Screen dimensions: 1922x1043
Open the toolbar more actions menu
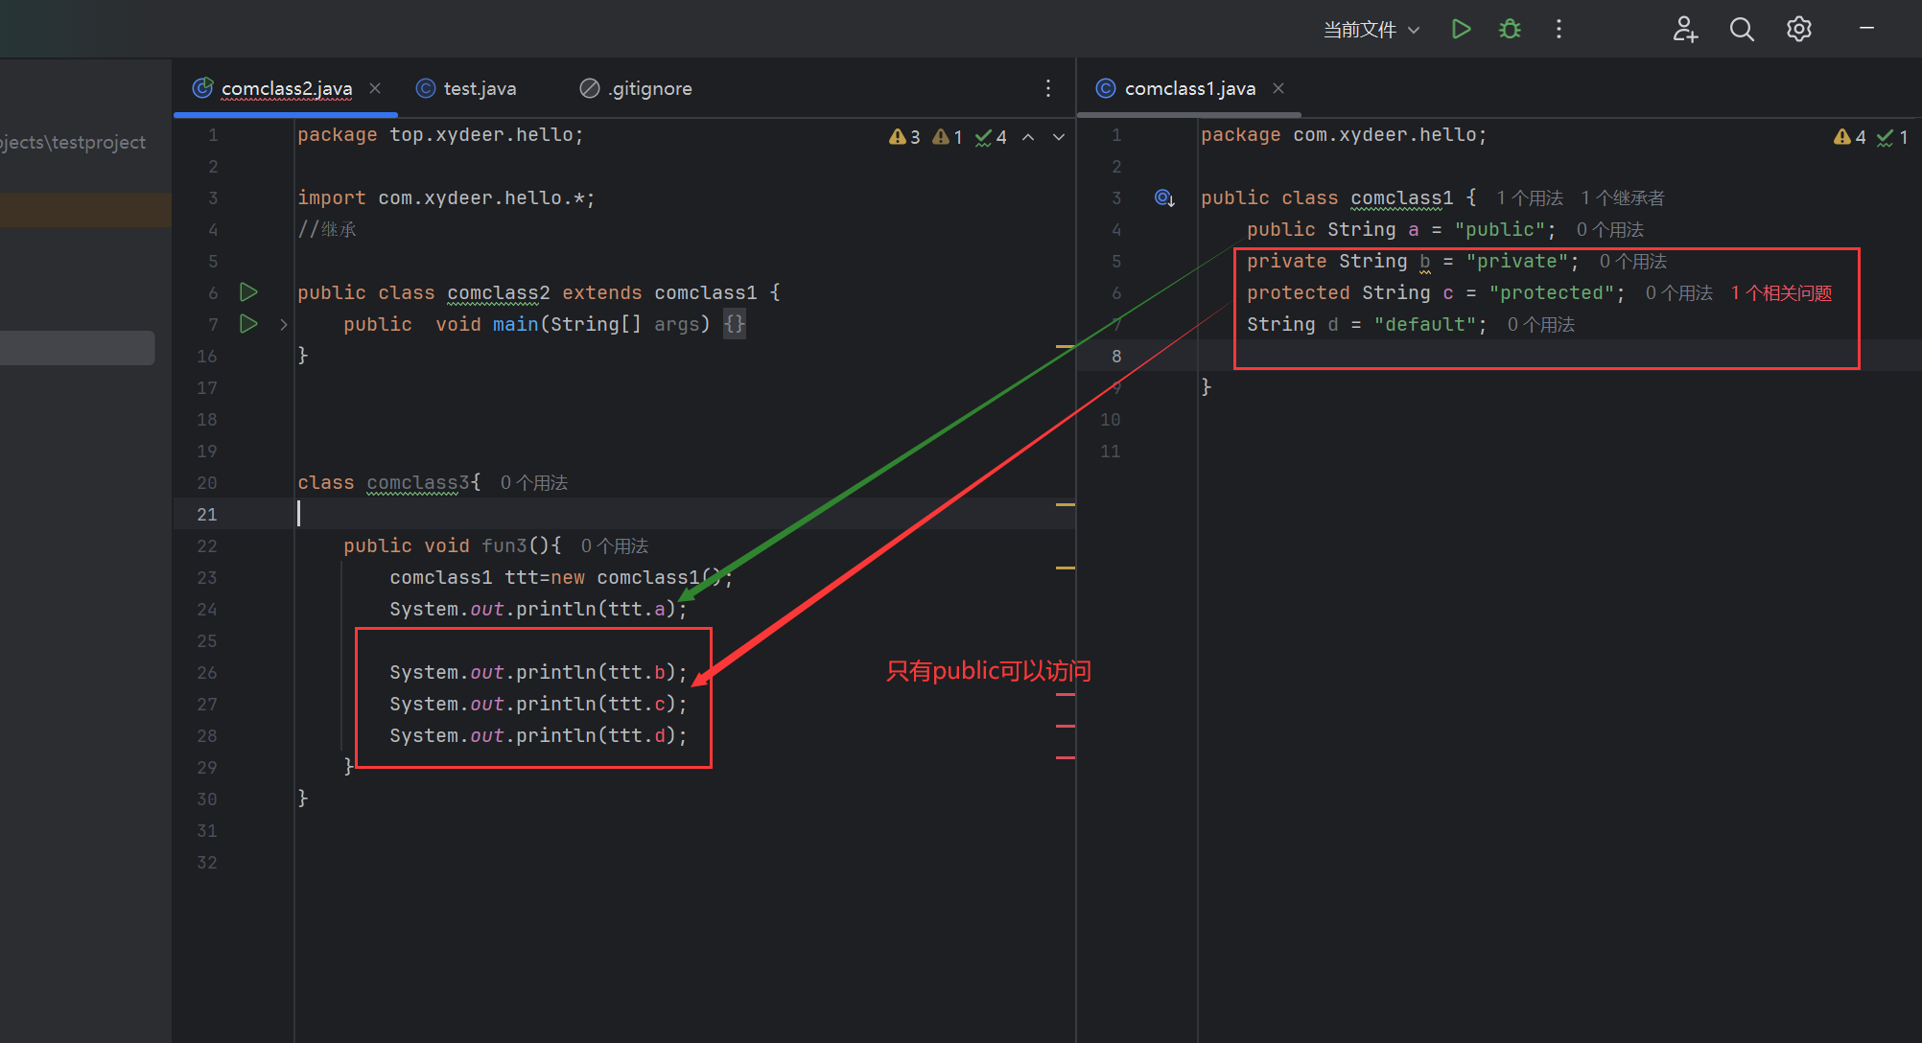point(1559,29)
